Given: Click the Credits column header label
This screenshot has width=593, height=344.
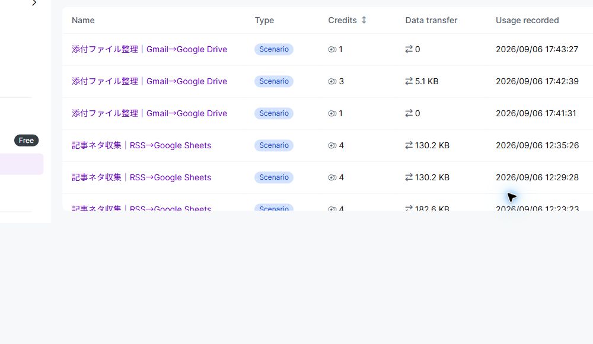Looking at the screenshot, I should [x=342, y=20].
